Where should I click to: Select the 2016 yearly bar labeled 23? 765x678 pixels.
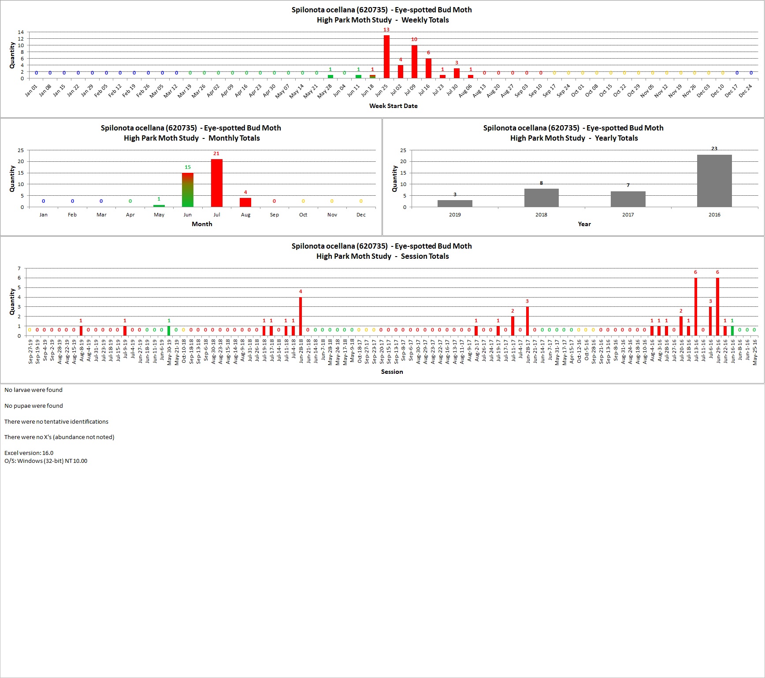click(x=714, y=181)
